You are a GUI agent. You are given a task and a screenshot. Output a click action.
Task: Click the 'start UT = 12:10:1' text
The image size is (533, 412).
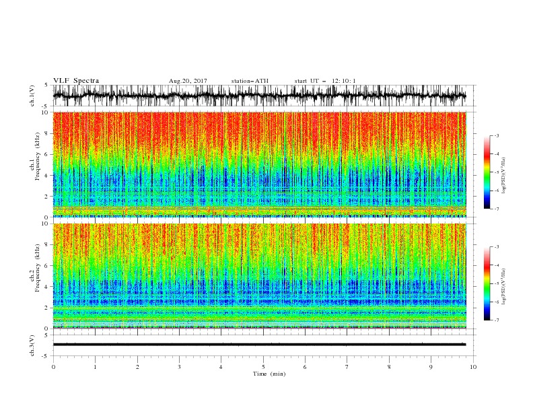(325, 81)
